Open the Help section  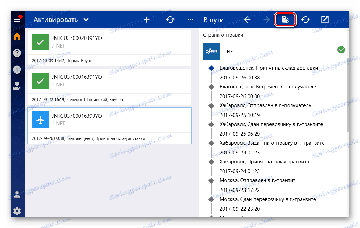point(17,53)
